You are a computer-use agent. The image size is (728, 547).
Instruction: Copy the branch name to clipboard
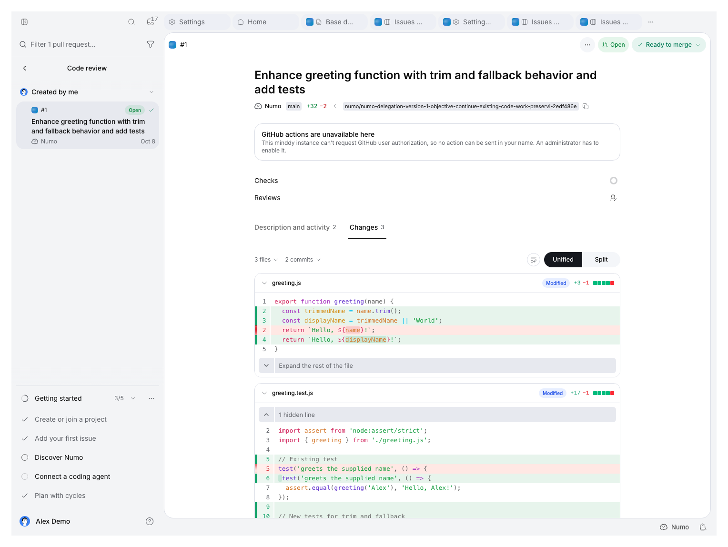point(586,106)
